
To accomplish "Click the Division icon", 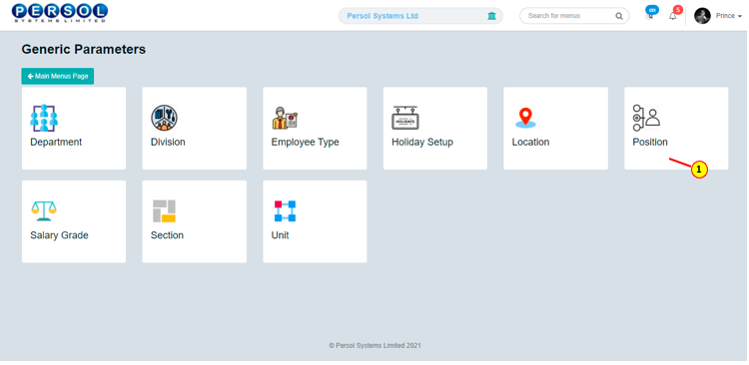I will [x=165, y=118].
